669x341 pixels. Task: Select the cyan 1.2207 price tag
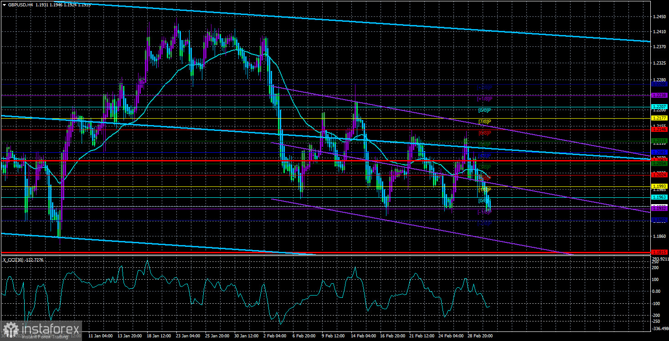tap(659, 107)
